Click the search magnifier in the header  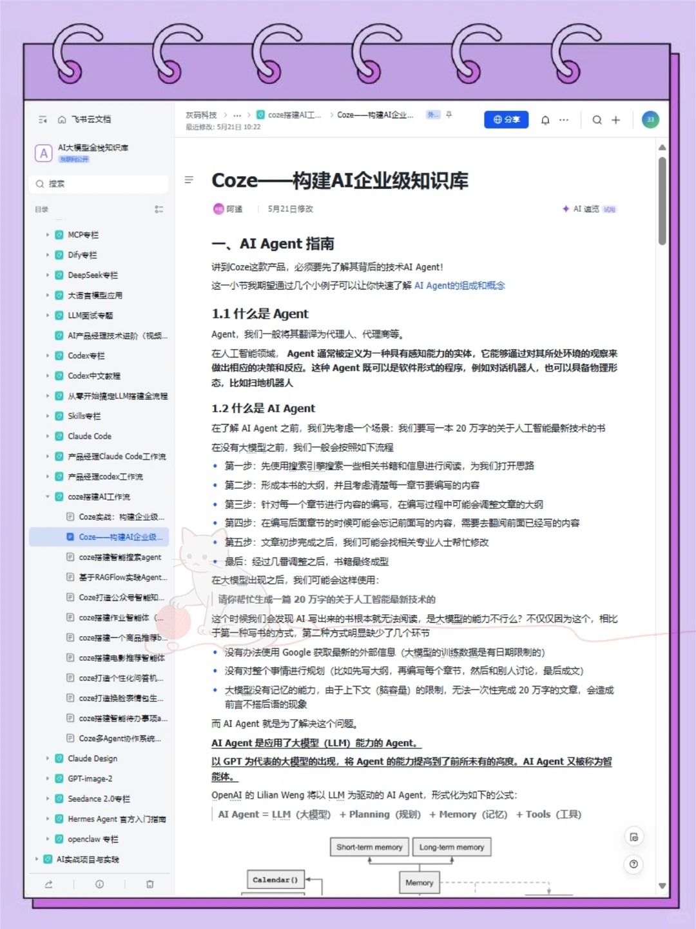[x=597, y=120]
